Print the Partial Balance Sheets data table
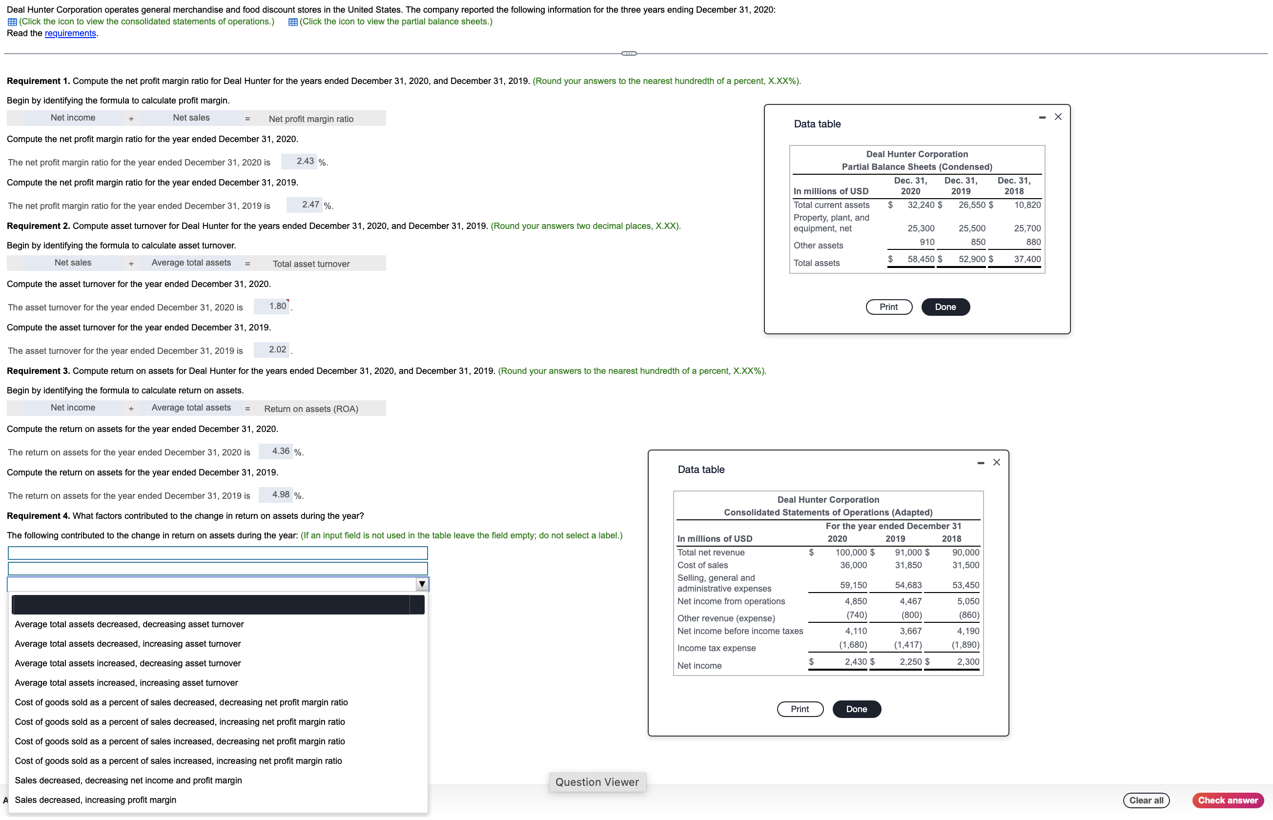Screen dimensions: 1273x820 (888, 307)
